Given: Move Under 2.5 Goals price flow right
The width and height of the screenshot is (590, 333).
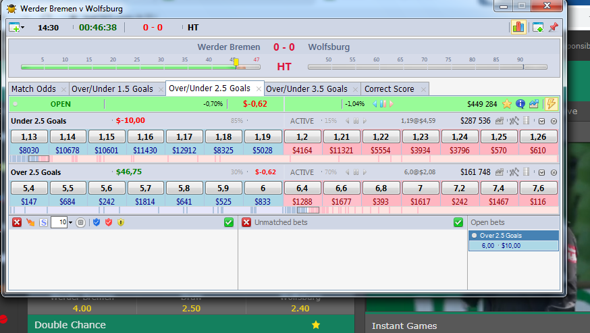Looking at the screenshot, I should pyautogui.click(x=365, y=121).
